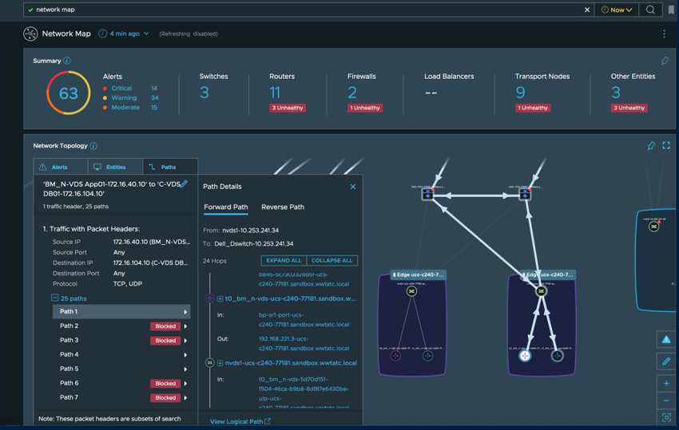Screen dimensions: 679x430
Task: Open the three-dot more options menu
Action: coord(664,34)
